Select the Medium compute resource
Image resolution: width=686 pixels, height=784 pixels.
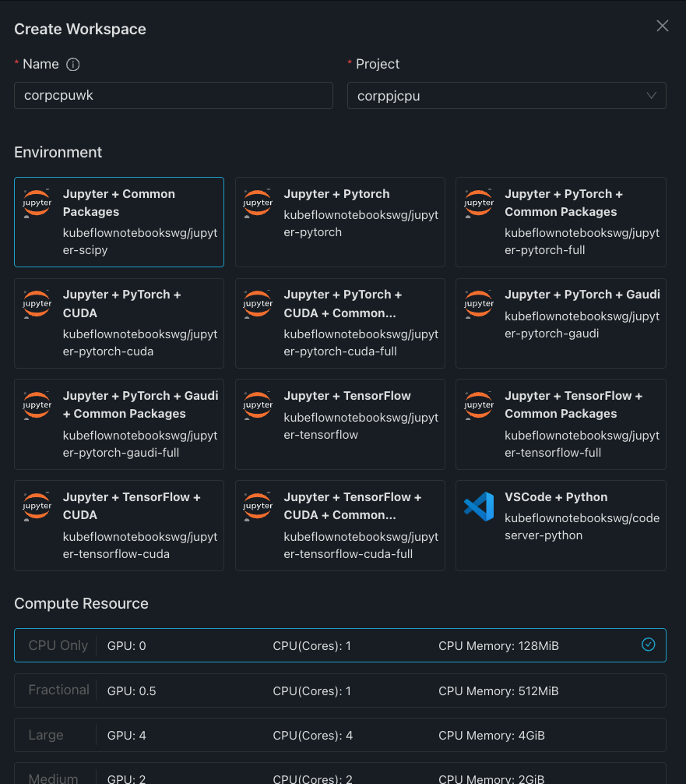340,775
